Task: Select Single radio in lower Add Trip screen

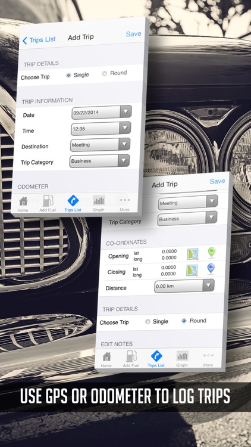Action: (148, 322)
